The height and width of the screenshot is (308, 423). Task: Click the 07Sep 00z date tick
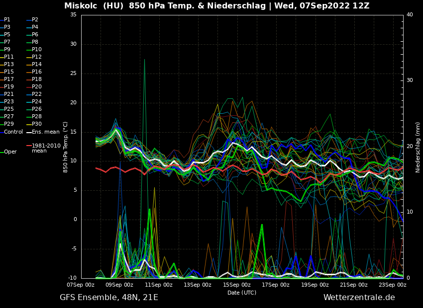[x=81, y=285]
